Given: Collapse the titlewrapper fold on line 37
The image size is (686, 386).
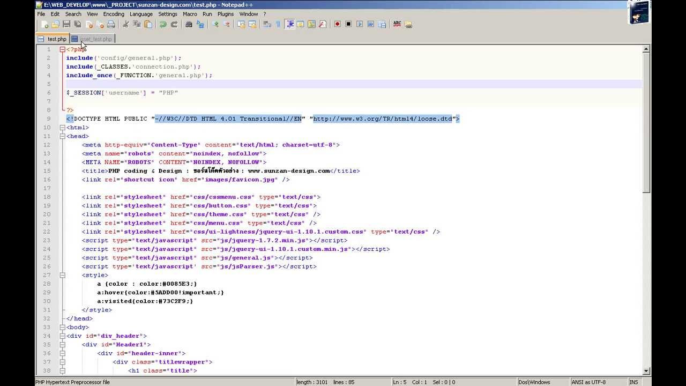Looking at the screenshot, I should click(x=63, y=362).
